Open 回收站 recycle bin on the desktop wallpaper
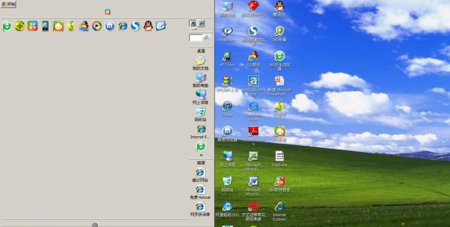This screenshot has height=227, width=450. (x=227, y=184)
